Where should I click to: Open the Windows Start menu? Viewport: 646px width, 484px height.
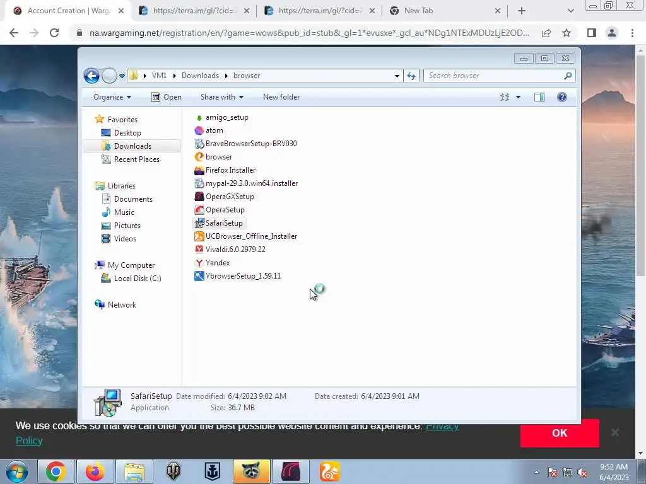click(17, 471)
